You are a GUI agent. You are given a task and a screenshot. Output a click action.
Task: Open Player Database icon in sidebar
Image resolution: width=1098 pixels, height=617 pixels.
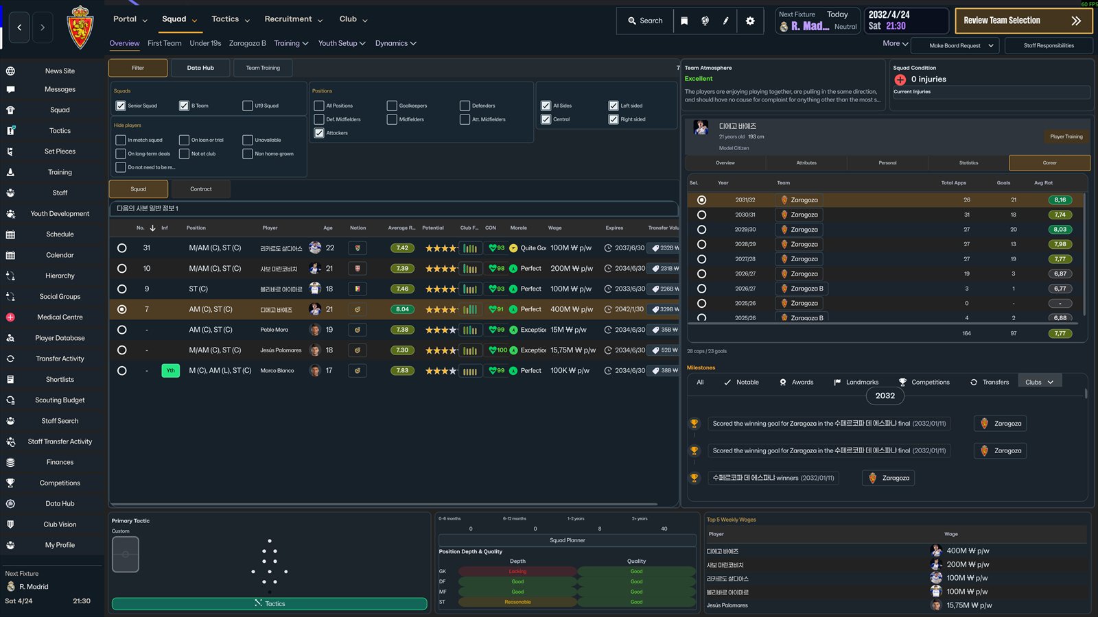click(x=10, y=338)
